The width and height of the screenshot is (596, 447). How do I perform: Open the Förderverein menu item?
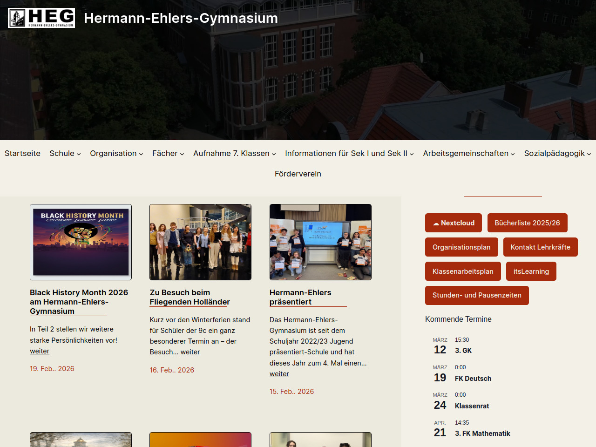[x=298, y=174]
